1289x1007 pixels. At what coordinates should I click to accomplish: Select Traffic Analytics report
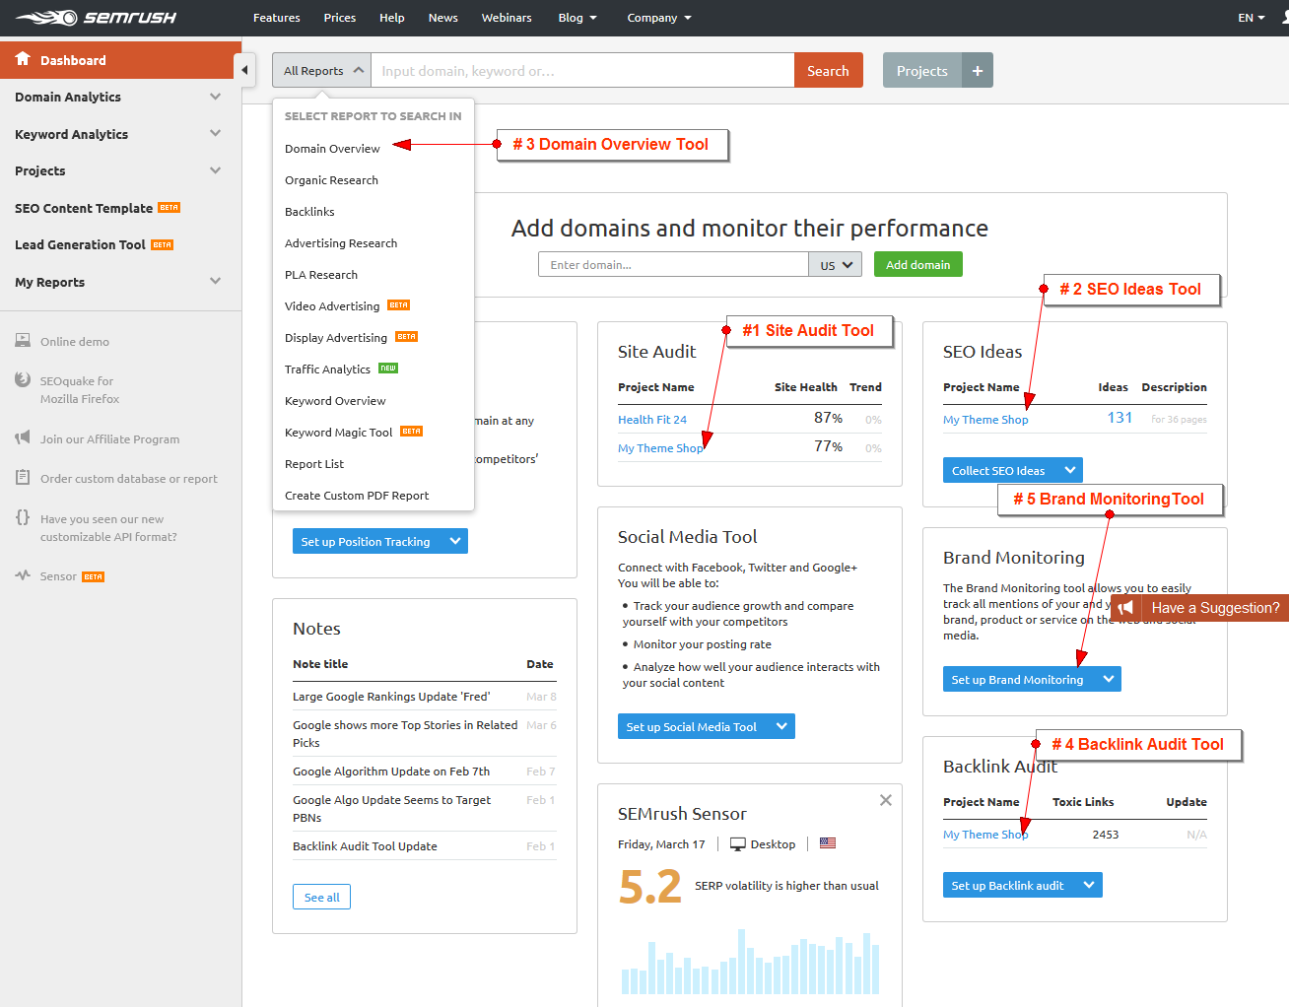coord(327,369)
